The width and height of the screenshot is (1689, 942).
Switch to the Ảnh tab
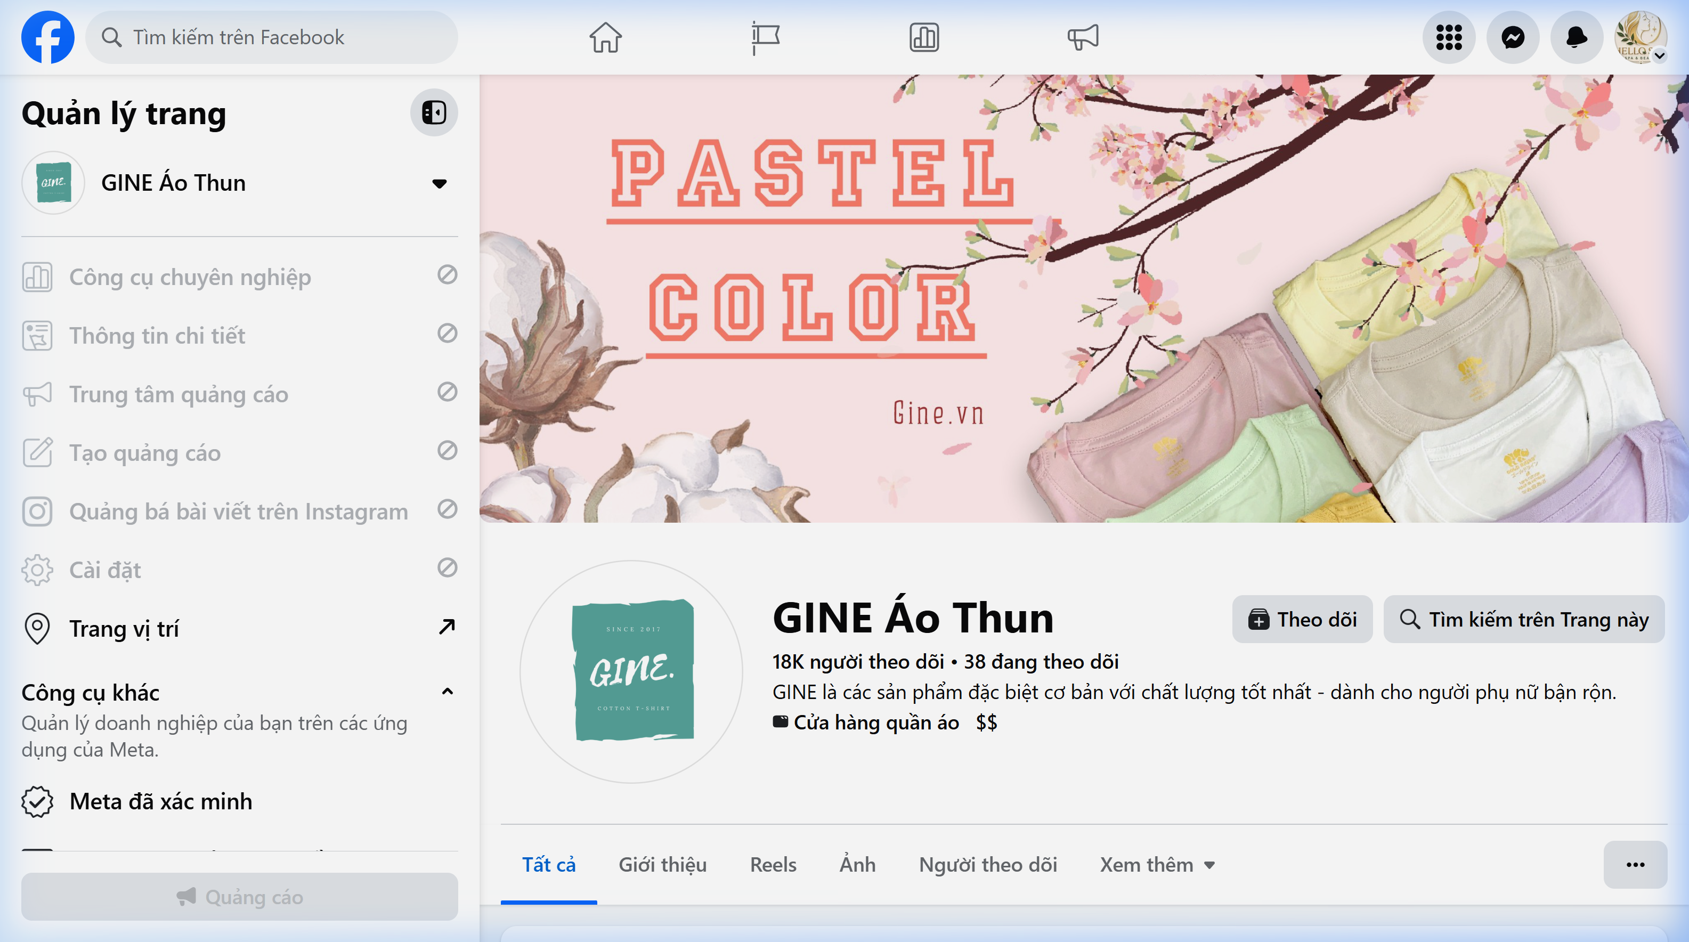858,865
